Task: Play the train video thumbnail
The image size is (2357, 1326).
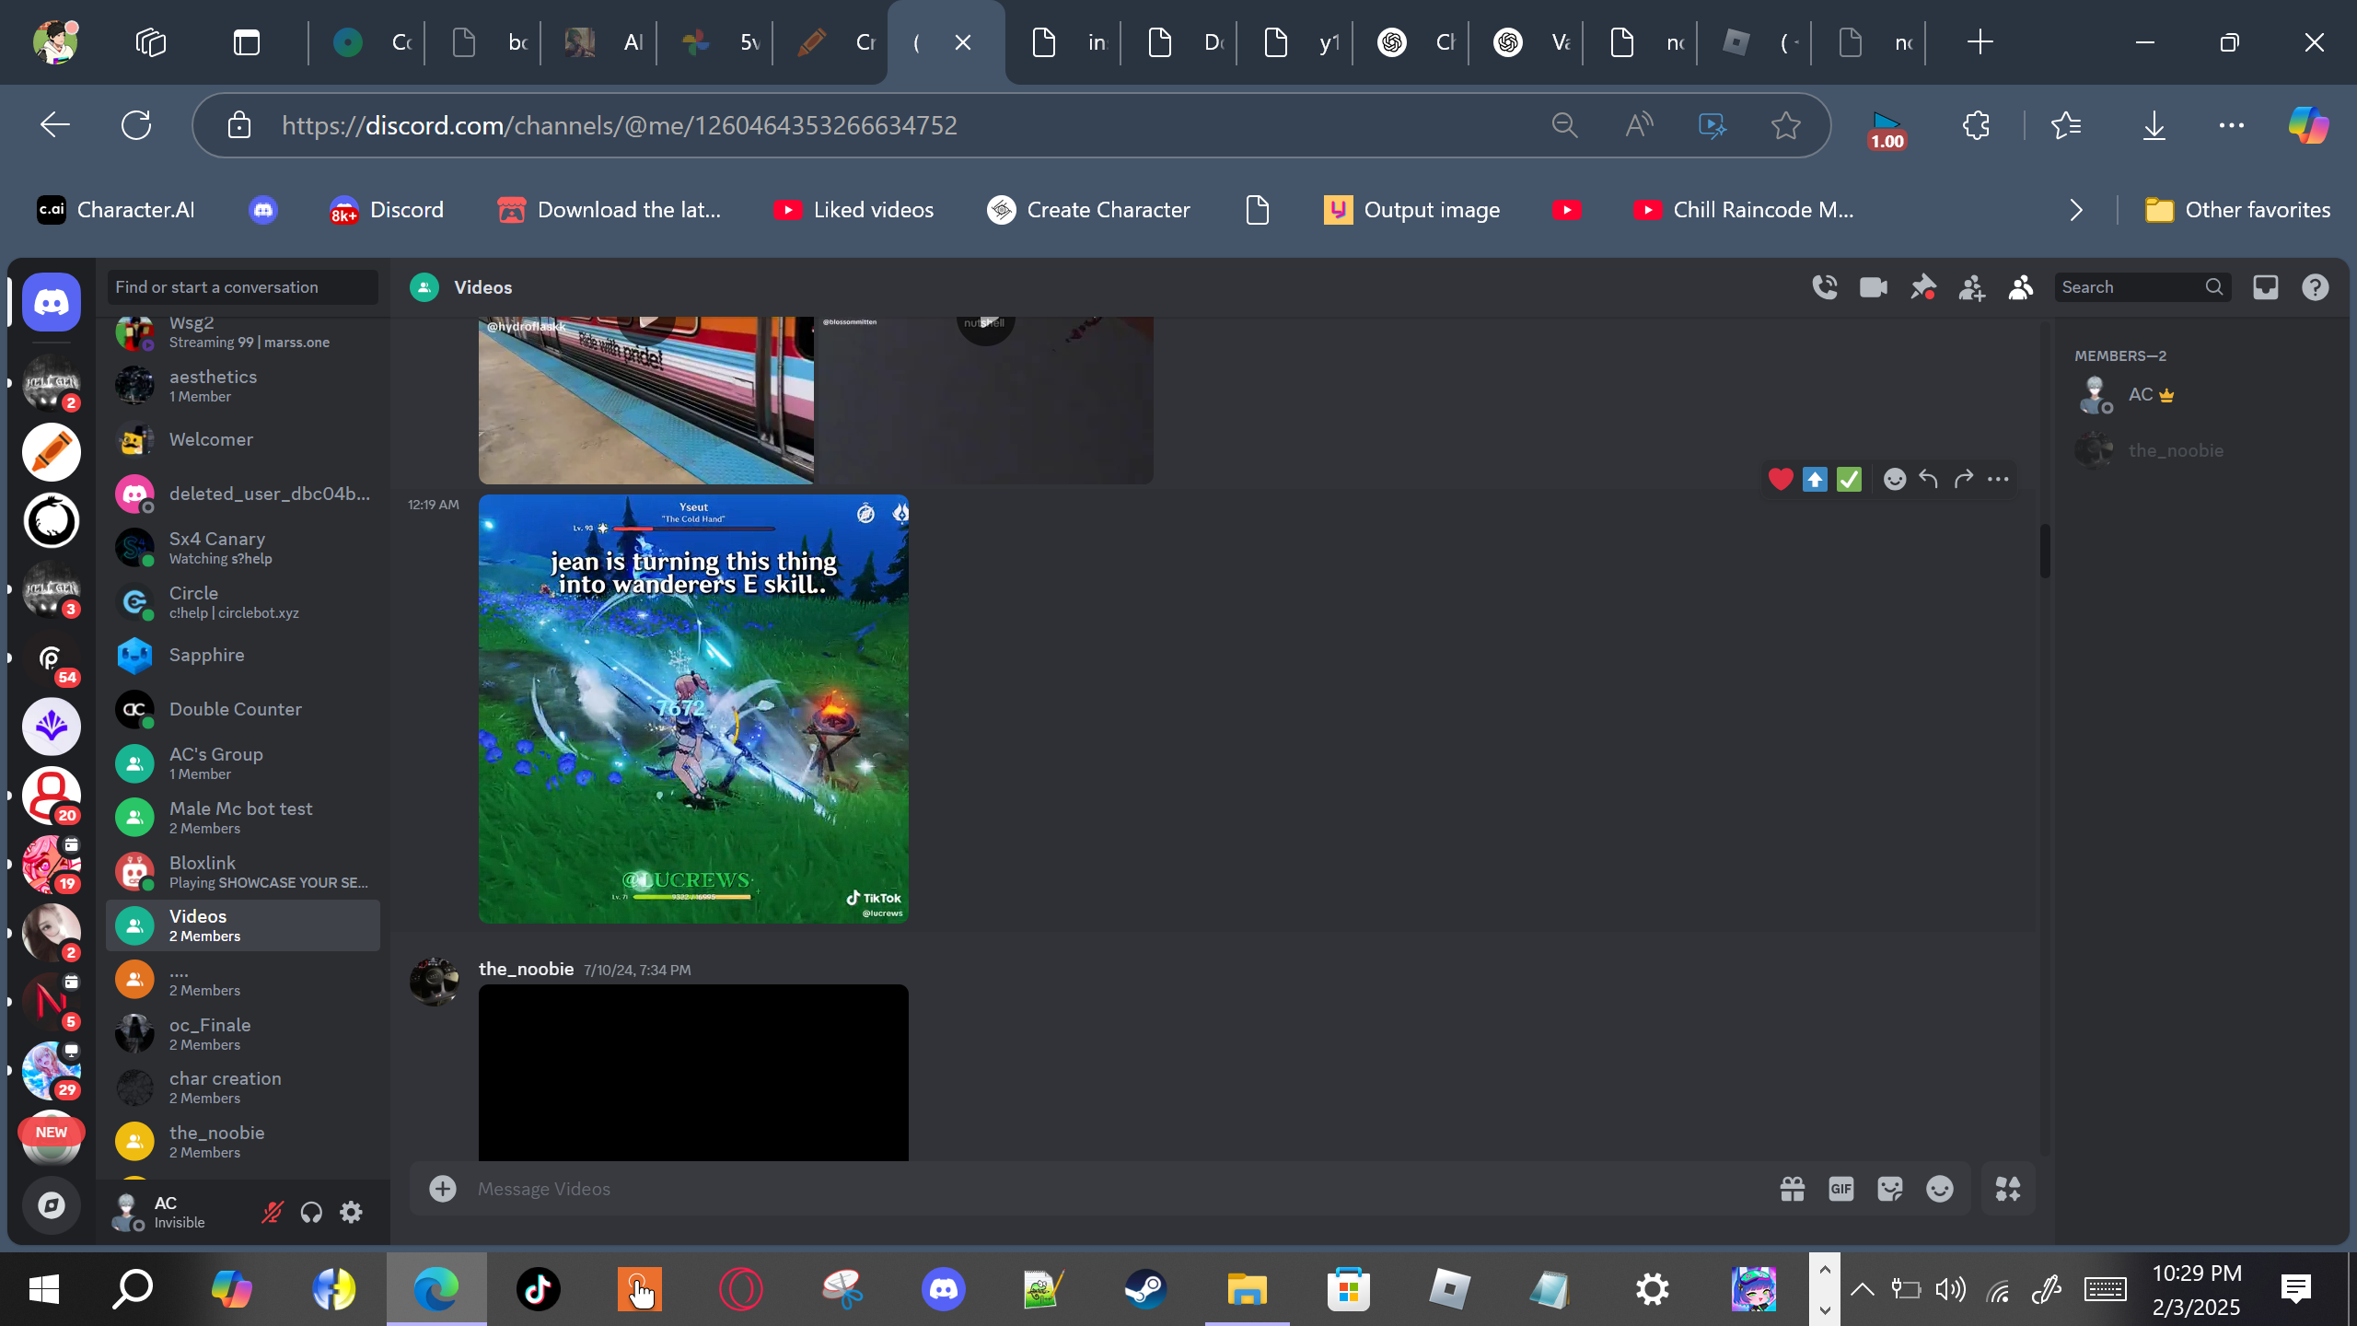Action: click(x=646, y=401)
